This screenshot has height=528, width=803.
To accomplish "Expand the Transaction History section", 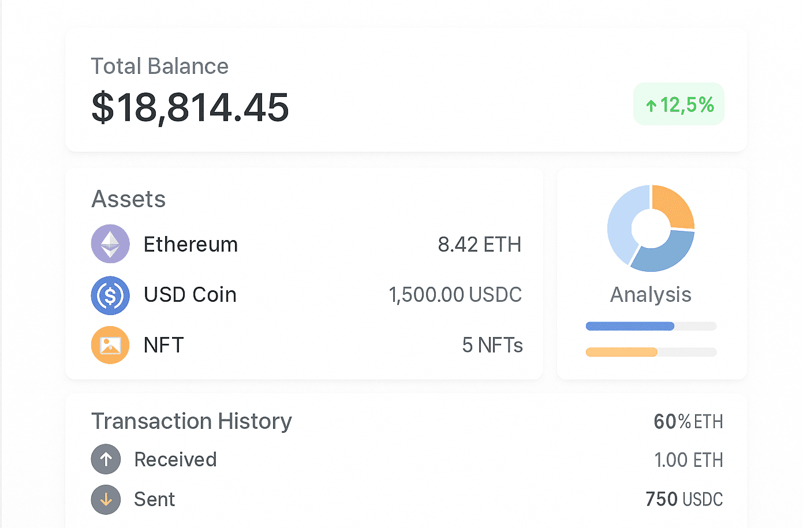I will pos(192,421).
